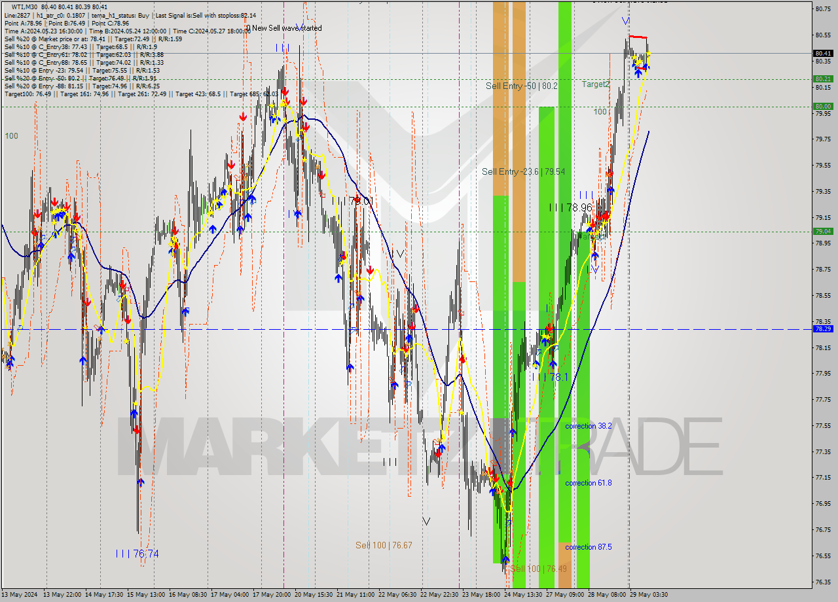Click the 'Sell %10 @ C_Entry38: 77.43' line
The image size is (838, 602).
81,46
